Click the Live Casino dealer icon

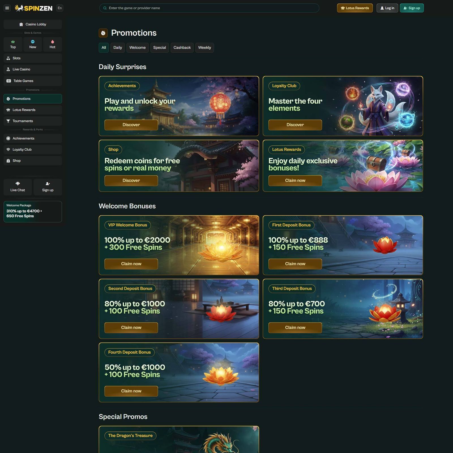point(8,69)
